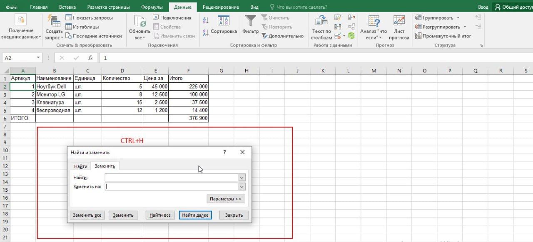Viewport: 533px width, 242px height.
Task: Expand the Заменить на dropdown arrow
Action: click(x=242, y=187)
